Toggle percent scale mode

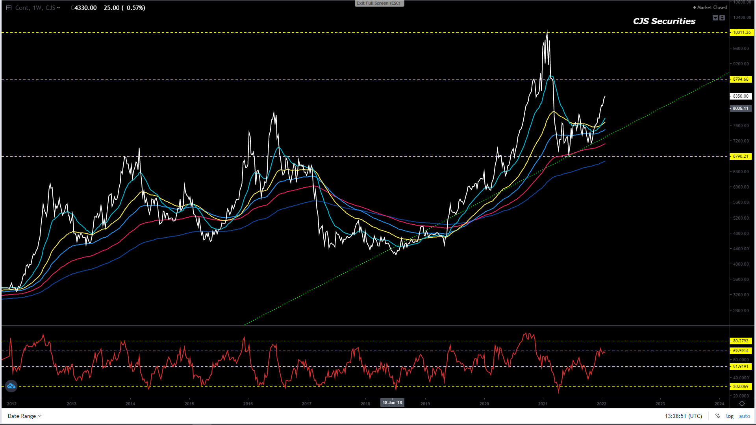[718, 416]
